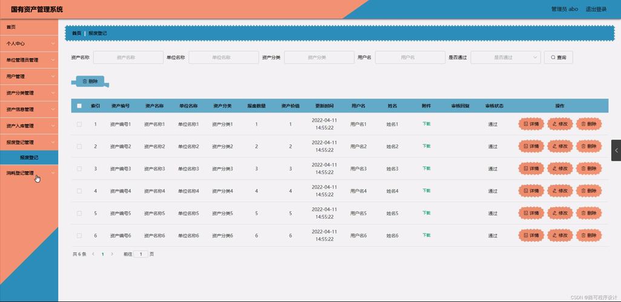Delete the 资产编号1 row via 删除
The image size is (621, 302).
[x=589, y=124]
